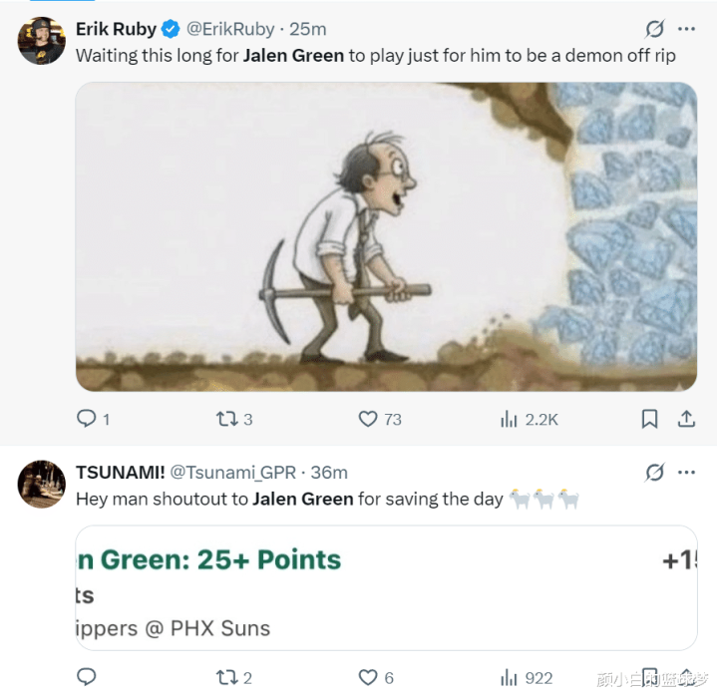Reply to TSUNAMI! tweet

tap(87, 677)
